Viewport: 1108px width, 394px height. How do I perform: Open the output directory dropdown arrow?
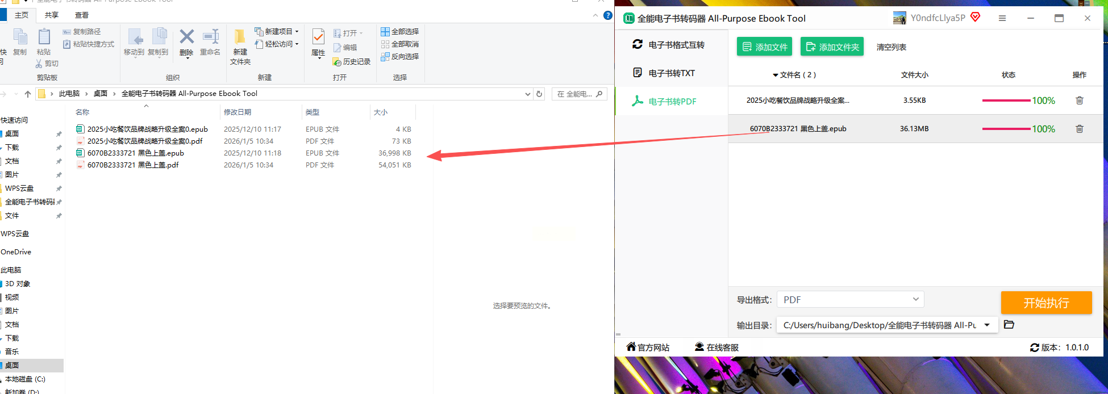click(988, 325)
